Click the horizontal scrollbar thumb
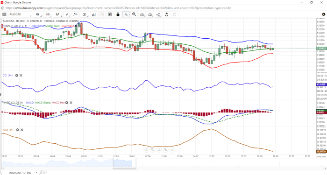 click(x=124, y=168)
